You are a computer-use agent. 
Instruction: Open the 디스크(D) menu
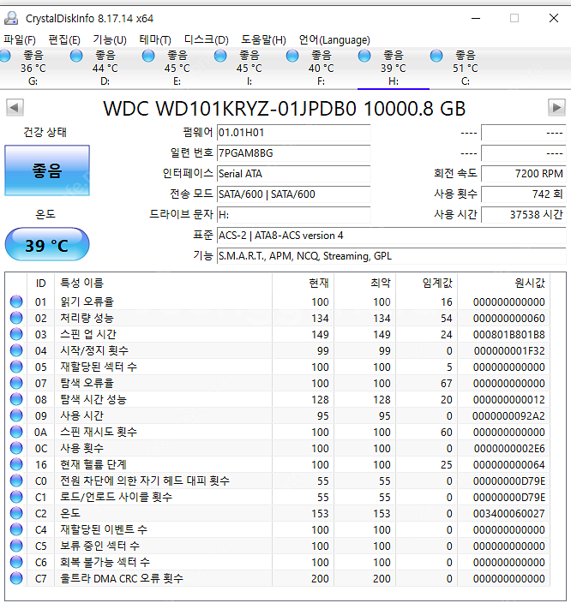coord(207,40)
